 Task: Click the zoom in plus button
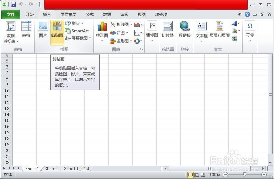coord(264,175)
